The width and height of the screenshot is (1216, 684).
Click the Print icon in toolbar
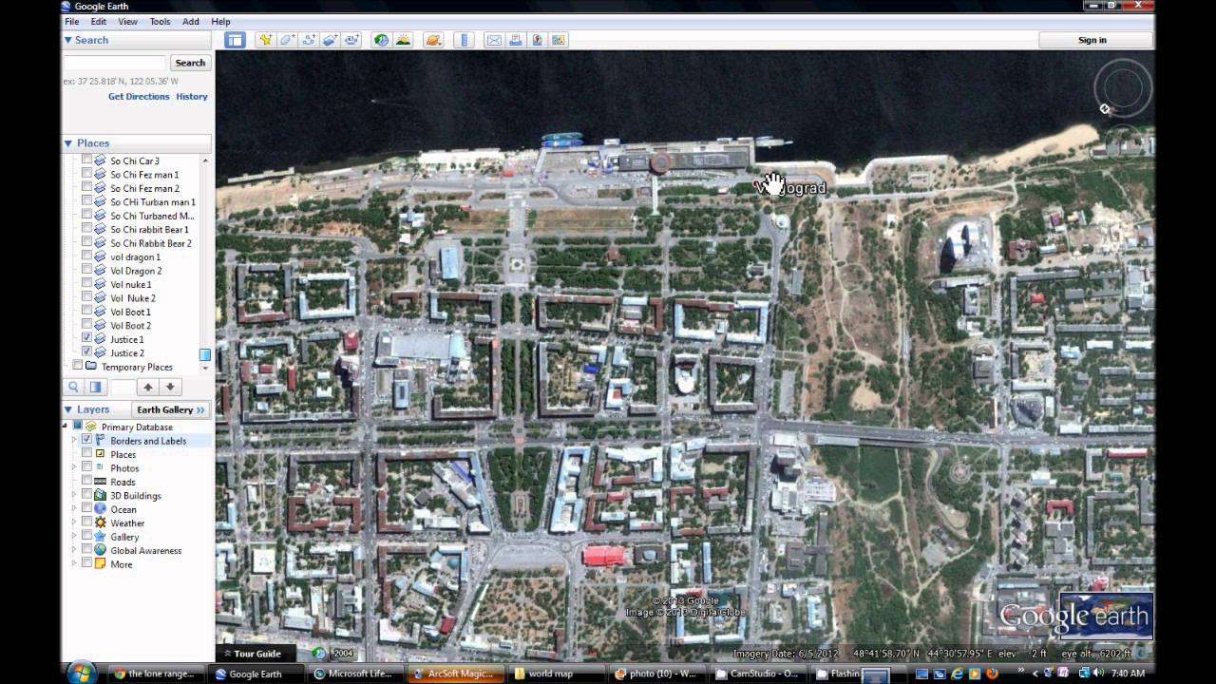515,40
